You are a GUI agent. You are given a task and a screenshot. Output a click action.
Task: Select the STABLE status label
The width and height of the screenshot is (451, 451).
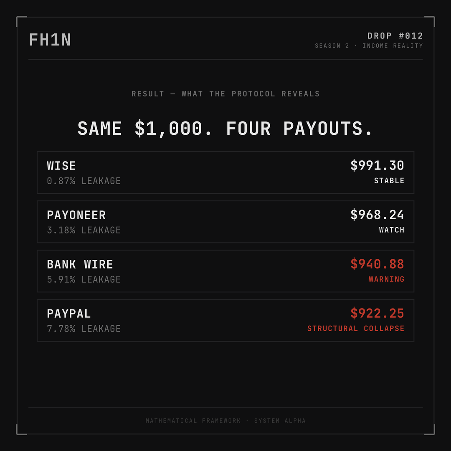click(389, 181)
